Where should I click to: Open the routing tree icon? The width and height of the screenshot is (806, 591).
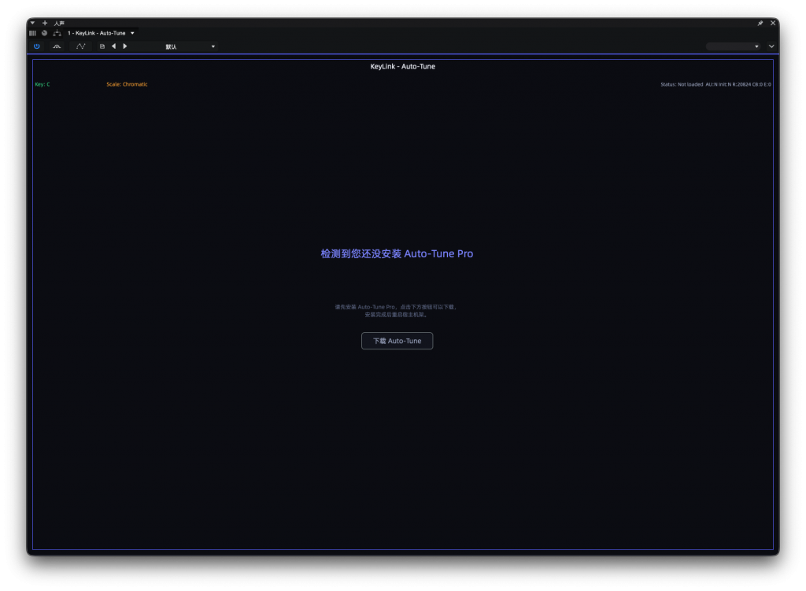coord(57,33)
